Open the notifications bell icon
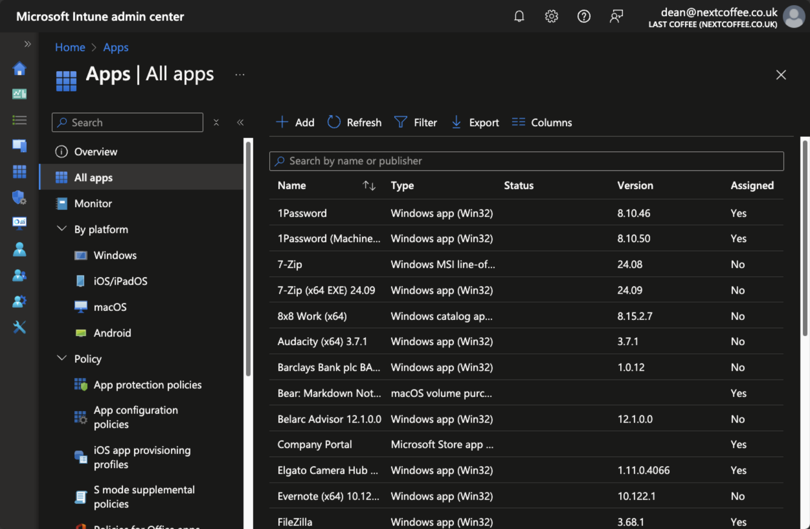Viewport: 810px width, 529px height. tap(519, 16)
